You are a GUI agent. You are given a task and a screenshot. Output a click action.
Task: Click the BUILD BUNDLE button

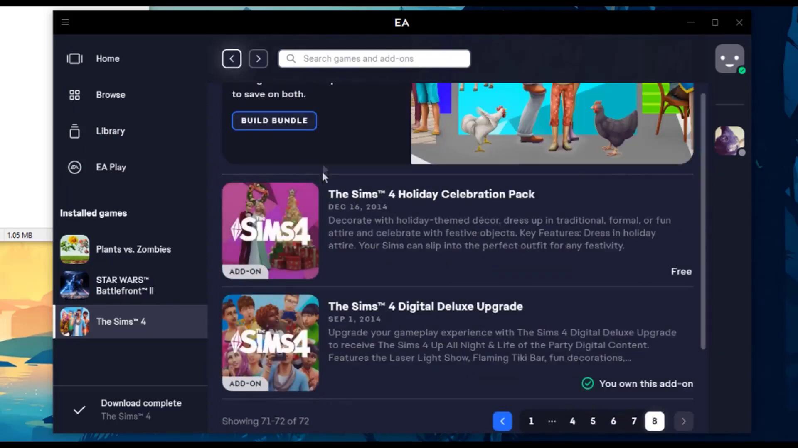click(x=274, y=121)
